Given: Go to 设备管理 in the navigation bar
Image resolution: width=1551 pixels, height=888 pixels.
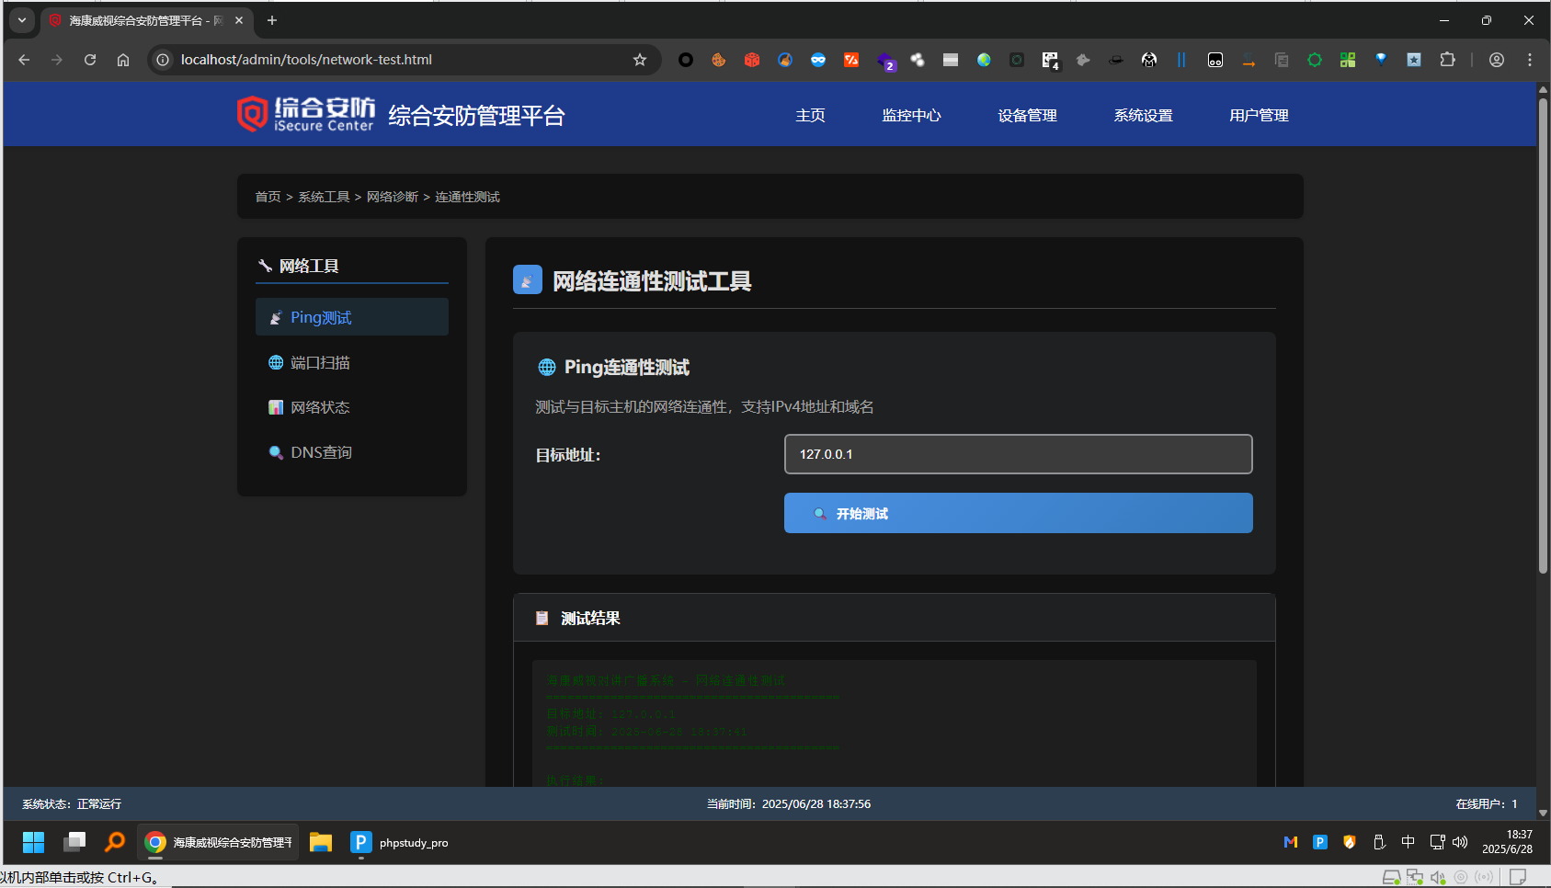Looking at the screenshot, I should 1027,116.
